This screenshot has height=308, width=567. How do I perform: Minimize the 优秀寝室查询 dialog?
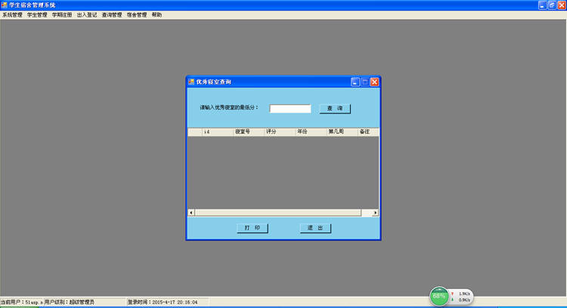click(x=355, y=82)
